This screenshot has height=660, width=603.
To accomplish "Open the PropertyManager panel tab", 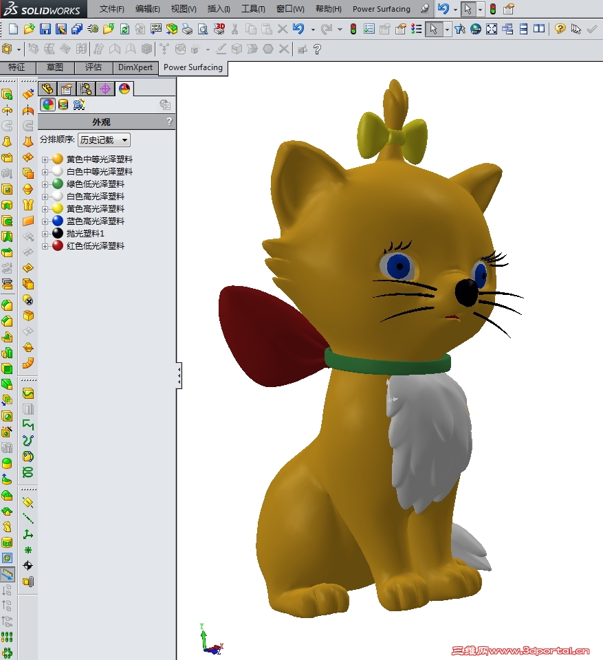I will tap(66, 88).
